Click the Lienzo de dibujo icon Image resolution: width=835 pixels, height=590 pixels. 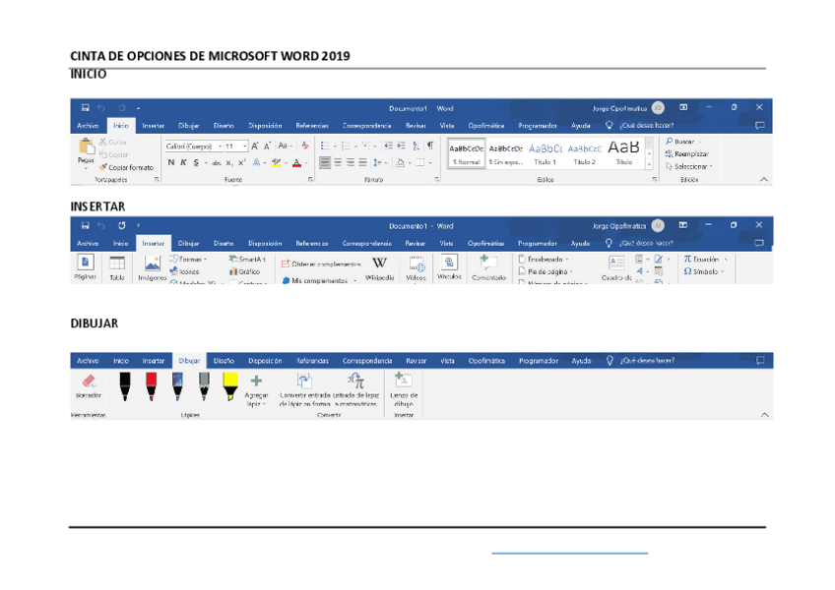click(404, 382)
